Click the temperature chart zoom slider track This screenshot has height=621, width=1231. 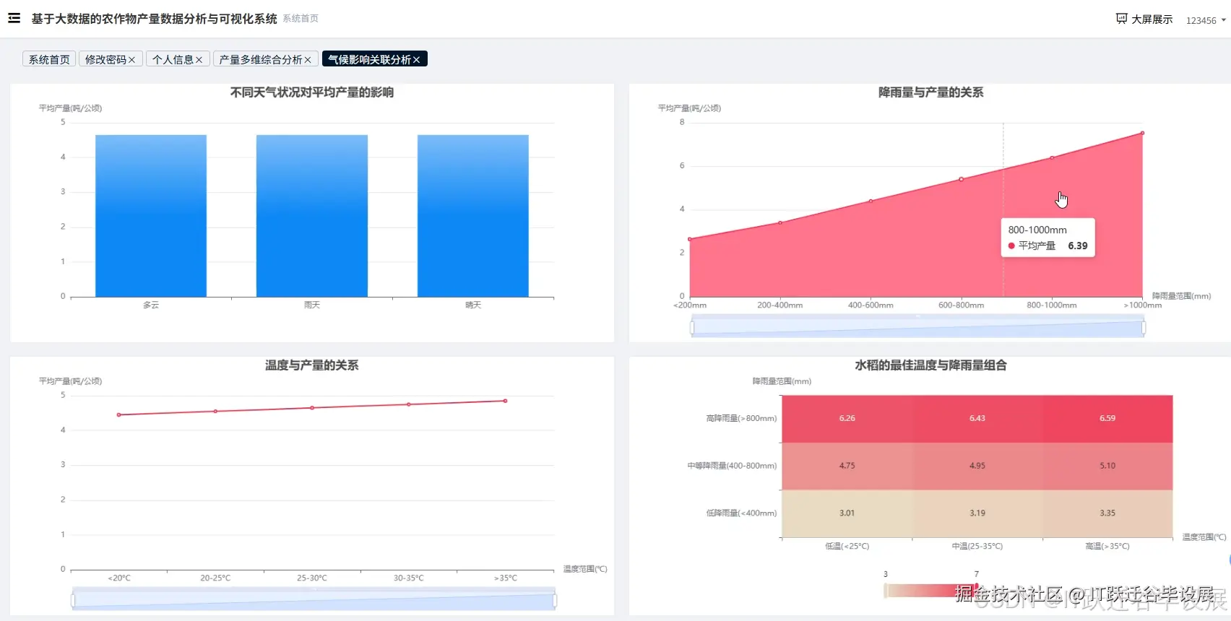click(314, 600)
